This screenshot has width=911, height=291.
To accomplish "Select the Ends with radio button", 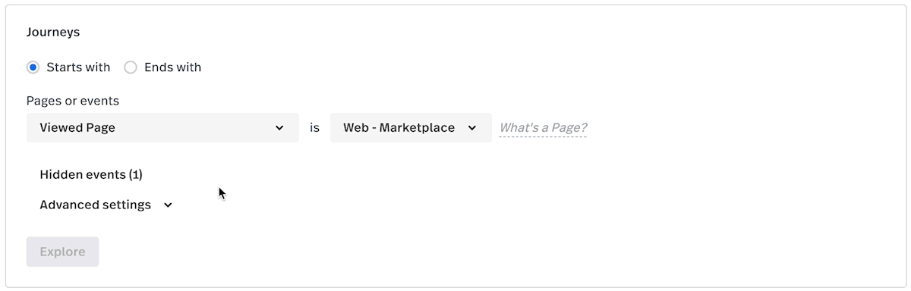I will pos(131,67).
